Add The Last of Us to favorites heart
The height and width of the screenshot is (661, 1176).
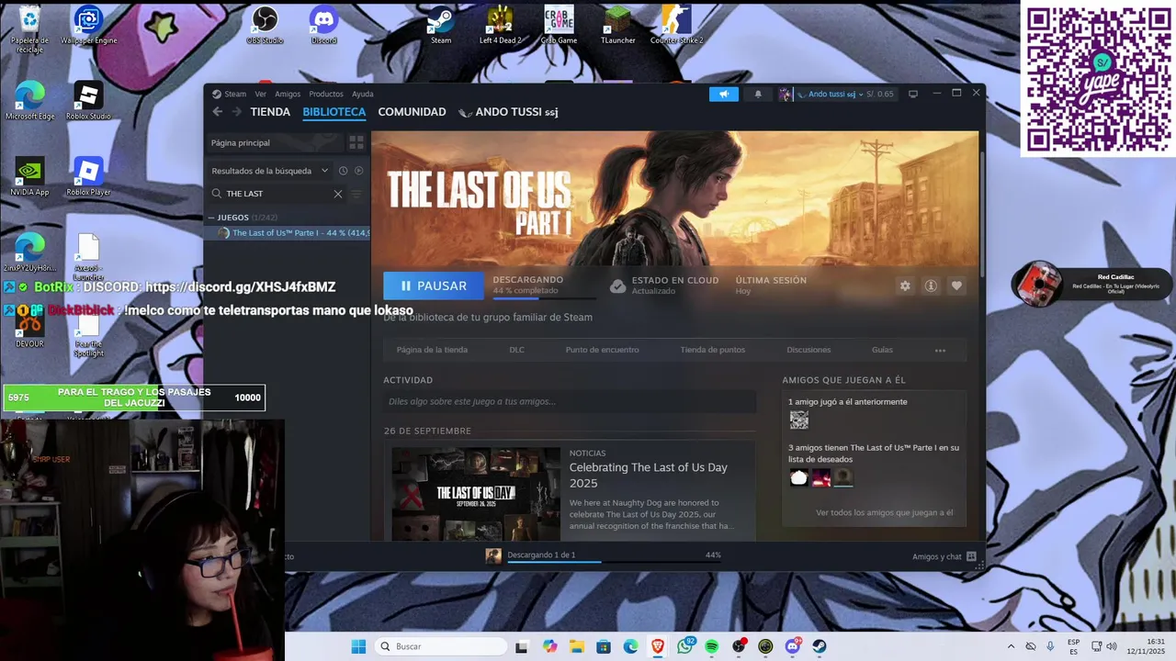point(956,286)
